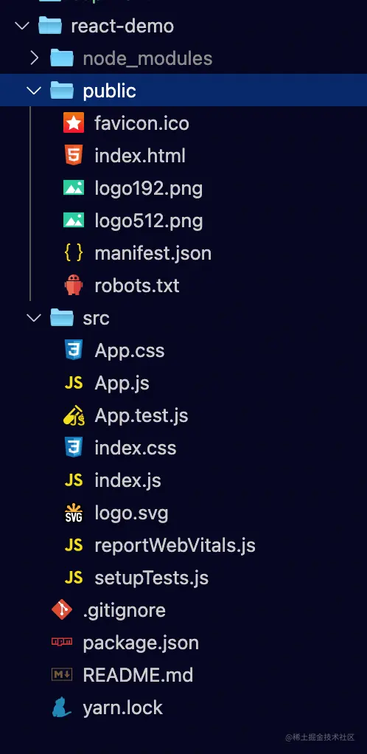Click the npm icon beside package.json

pos(62,643)
